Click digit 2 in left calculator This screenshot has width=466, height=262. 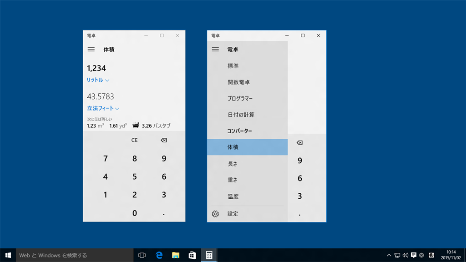(x=134, y=195)
